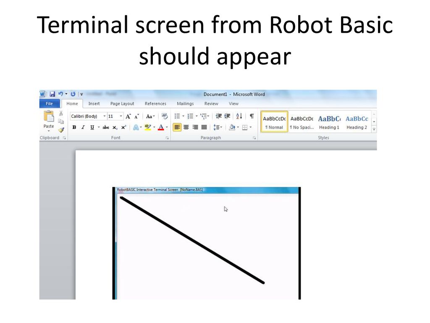The width and height of the screenshot is (430, 323).
Task: Click the Paste clipboard icon
Action: (x=49, y=116)
